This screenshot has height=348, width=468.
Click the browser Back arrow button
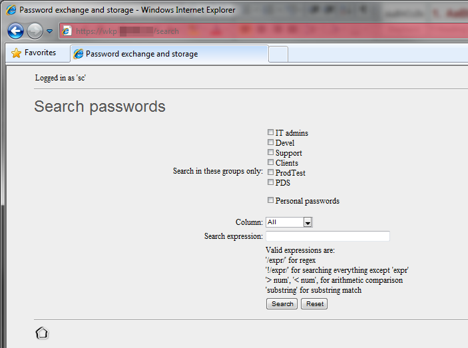tap(15, 31)
